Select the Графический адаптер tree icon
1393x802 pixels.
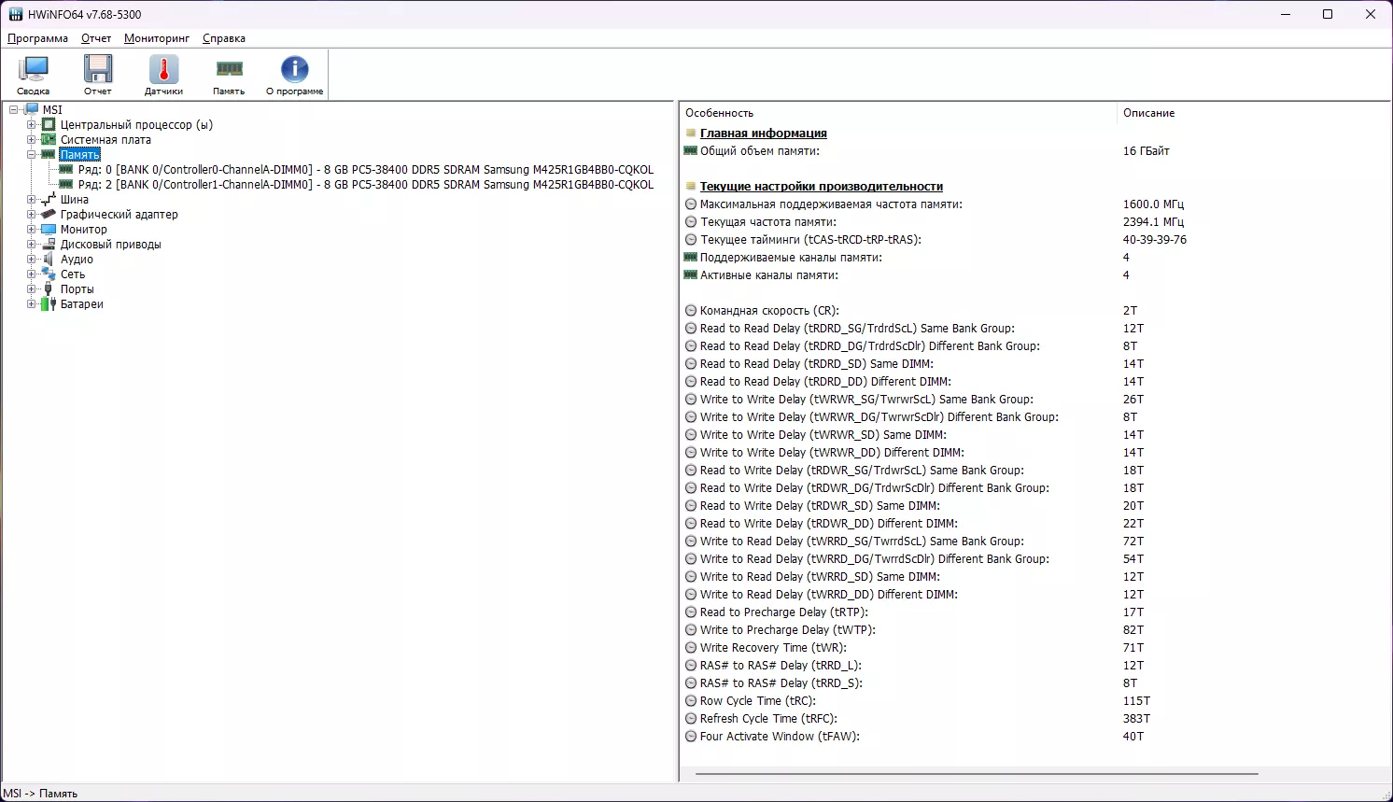click(49, 215)
